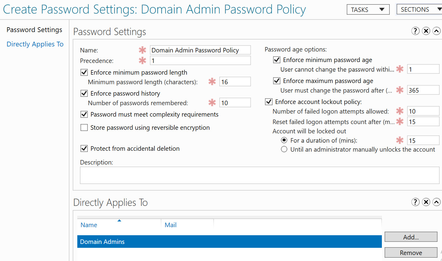Collapse the Directly Applies To section
Viewport: 442px width, 261px height.
tap(437, 202)
